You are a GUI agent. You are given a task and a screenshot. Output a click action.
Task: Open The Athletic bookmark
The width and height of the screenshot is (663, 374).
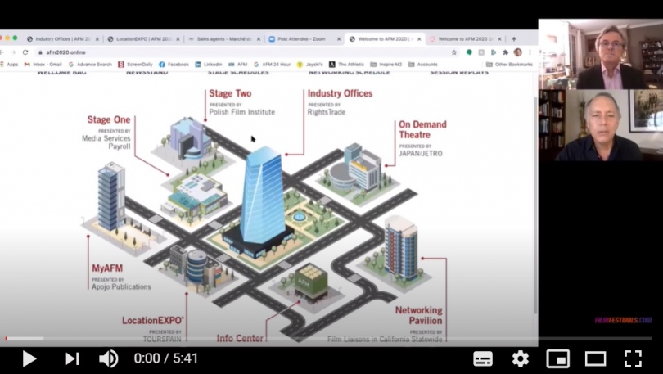(x=347, y=65)
